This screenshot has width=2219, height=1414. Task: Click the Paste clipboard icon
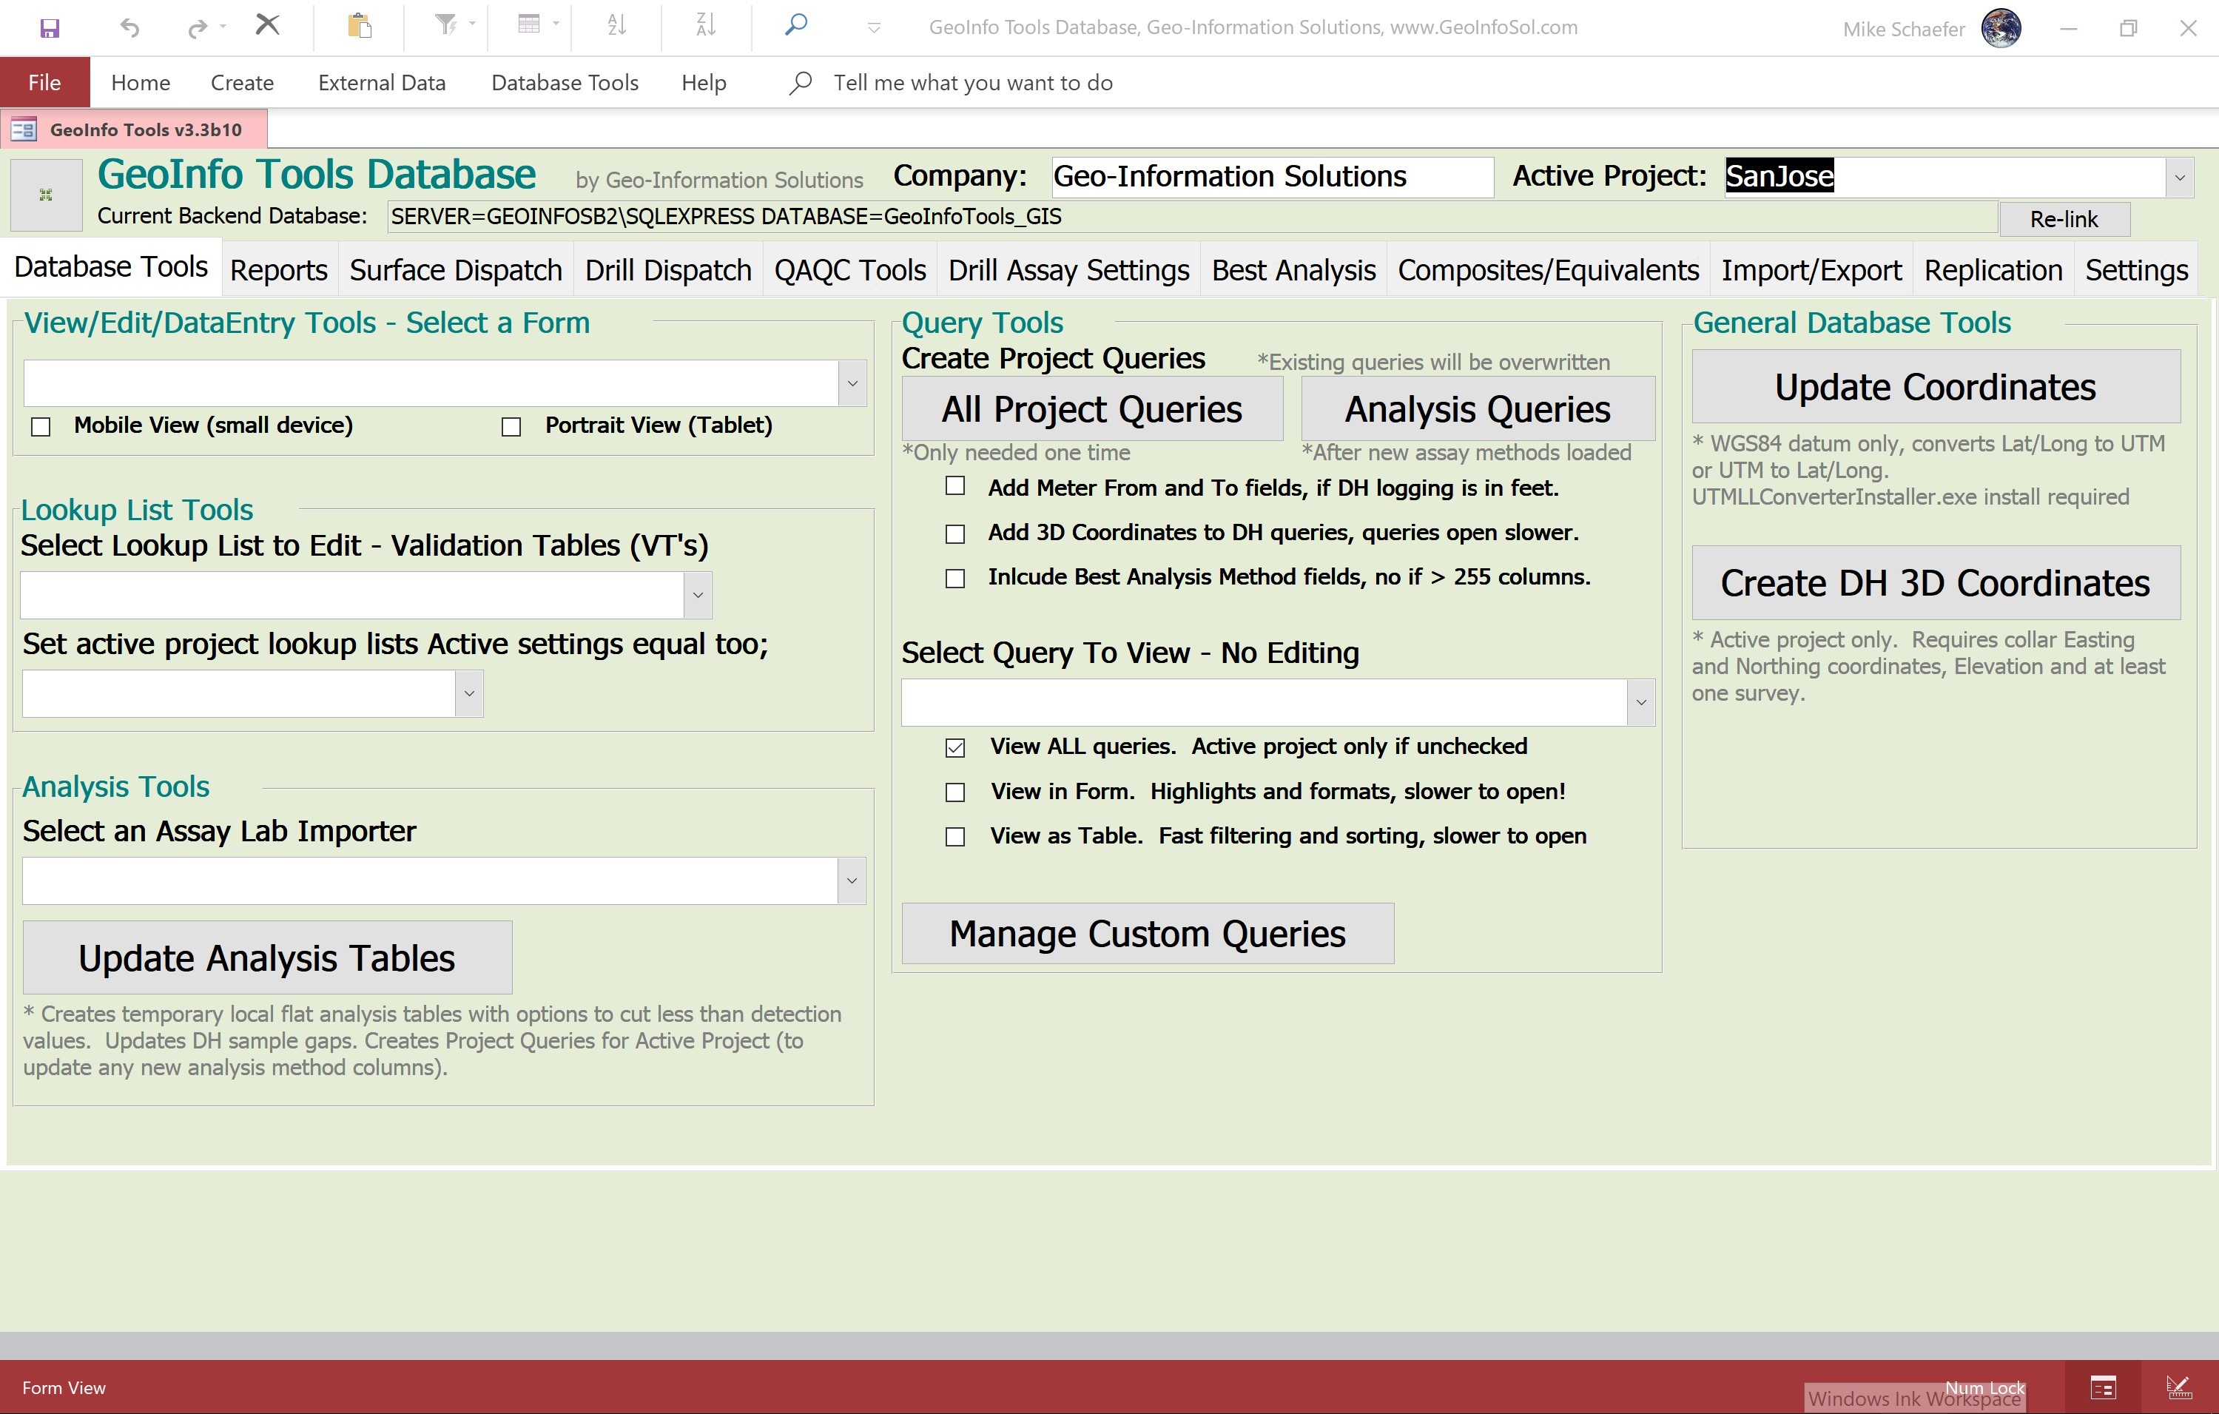pyautogui.click(x=360, y=26)
